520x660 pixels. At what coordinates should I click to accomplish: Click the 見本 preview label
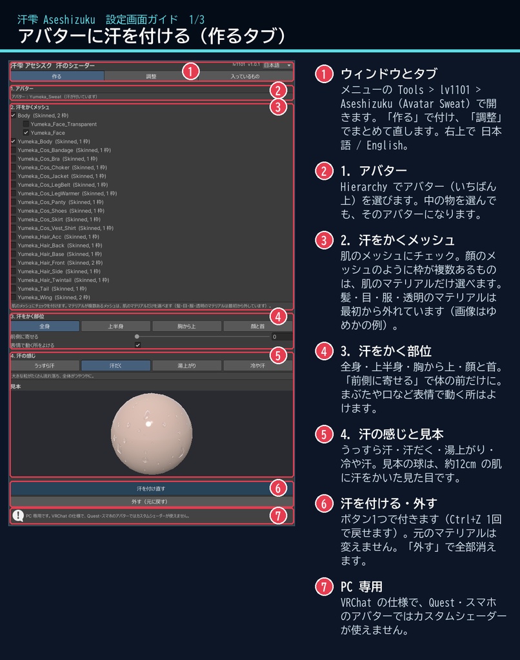(15, 387)
